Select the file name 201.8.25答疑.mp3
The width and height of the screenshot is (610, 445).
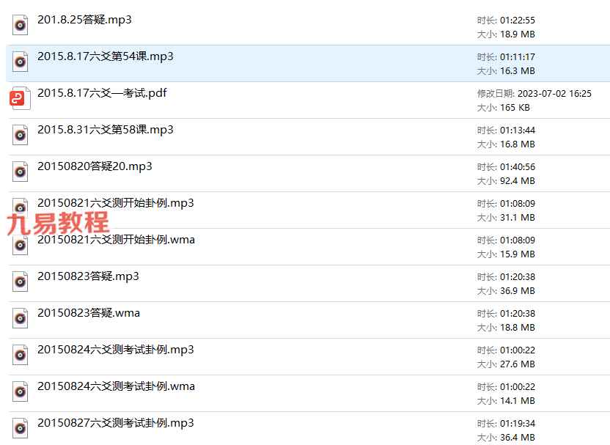pos(84,20)
